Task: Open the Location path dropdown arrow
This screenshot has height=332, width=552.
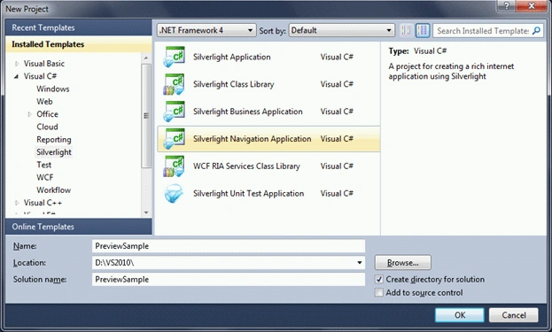Action: pyautogui.click(x=360, y=263)
